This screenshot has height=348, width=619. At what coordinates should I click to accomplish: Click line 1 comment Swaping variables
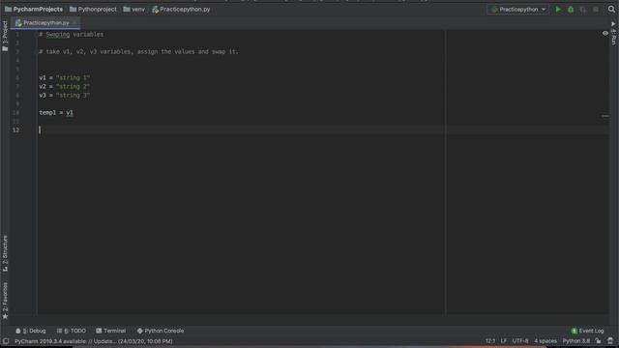point(71,35)
